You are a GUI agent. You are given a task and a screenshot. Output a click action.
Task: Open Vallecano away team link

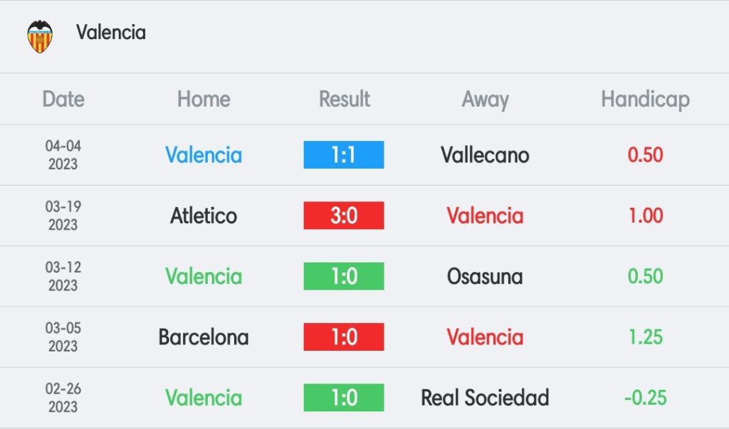pos(485,155)
